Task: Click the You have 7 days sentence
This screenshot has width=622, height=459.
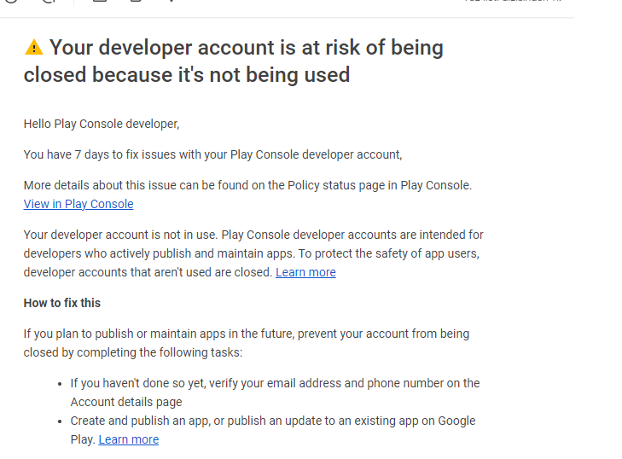Action: tap(212, 154)
